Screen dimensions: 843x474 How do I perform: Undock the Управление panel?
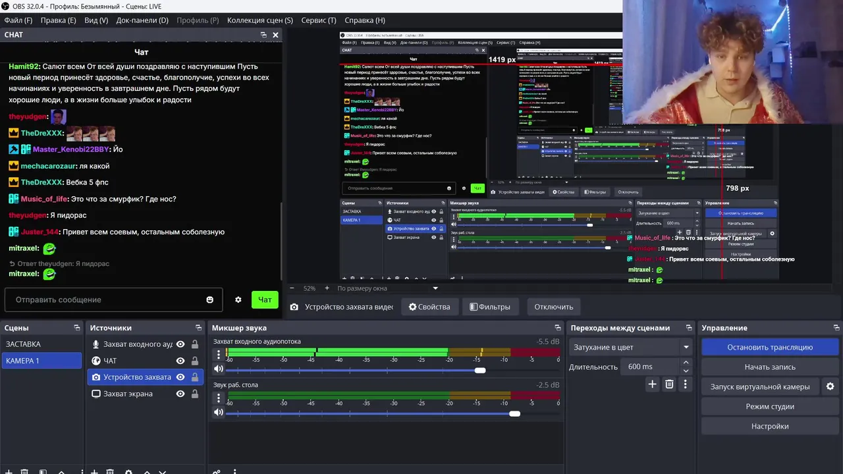coord(837,328)
